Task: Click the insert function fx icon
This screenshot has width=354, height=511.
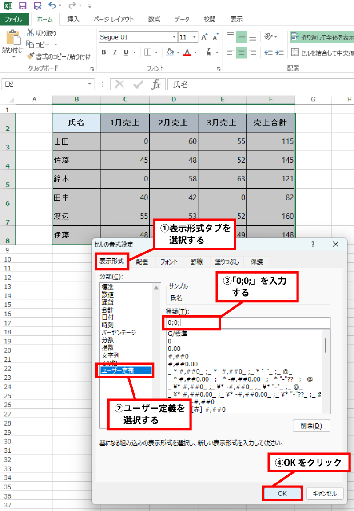Action: click(x=156, y=84)
